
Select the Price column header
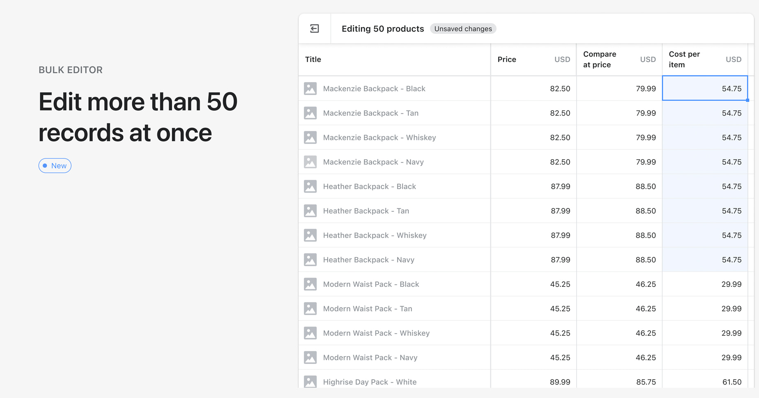coord(507,59)
